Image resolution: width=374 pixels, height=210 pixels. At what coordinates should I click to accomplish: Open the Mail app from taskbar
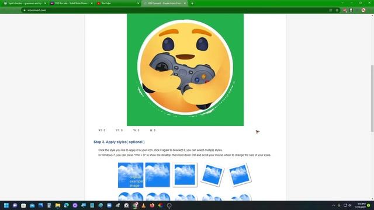[x=32, y=205]
